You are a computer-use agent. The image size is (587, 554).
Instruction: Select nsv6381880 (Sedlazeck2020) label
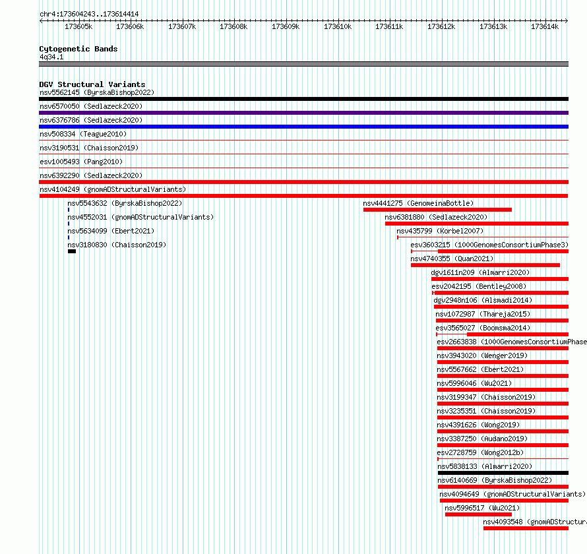436,217
